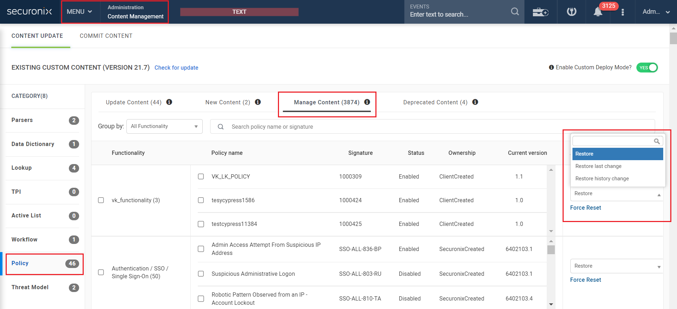677x309 pixels.
Task: Select the Data Dictionary category
Action: click(42, 144)
